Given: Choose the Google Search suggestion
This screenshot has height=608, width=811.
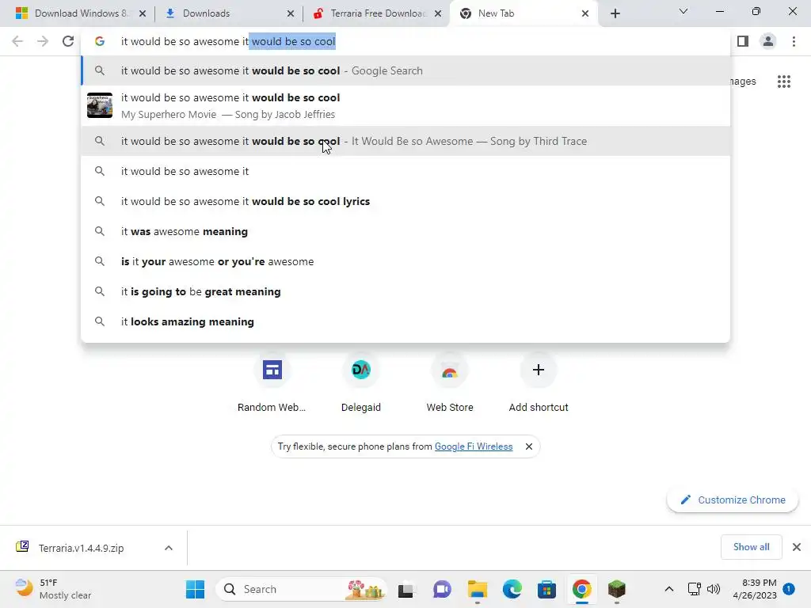Looking at the screenshot, I should 405,70.
